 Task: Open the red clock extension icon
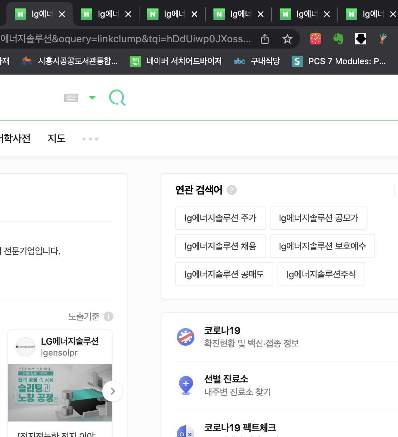[316, 39]
